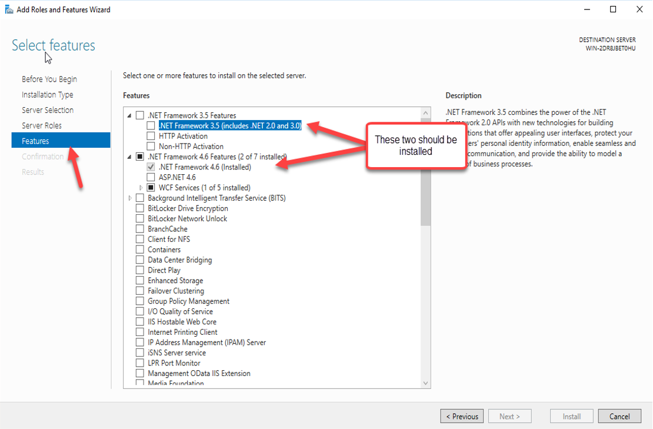
Task: Switch to the Server Roles step
Action: (x=42, y=125)
